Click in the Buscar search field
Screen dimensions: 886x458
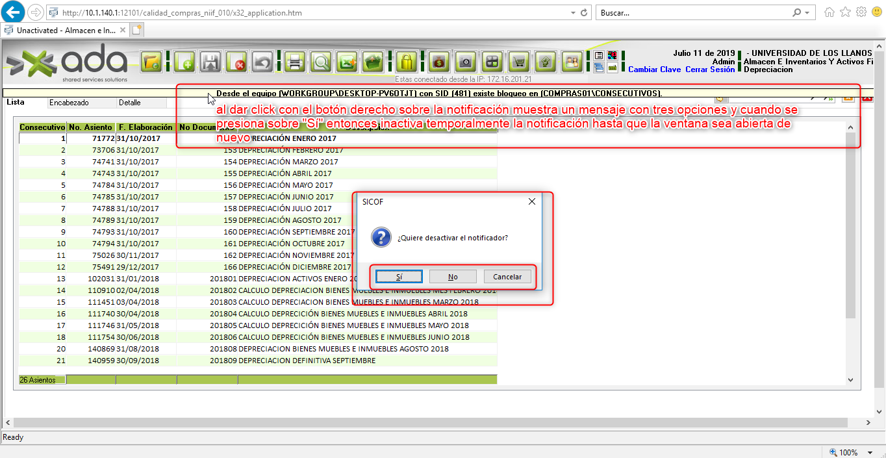pyautogui.click(x=692, y=13)
